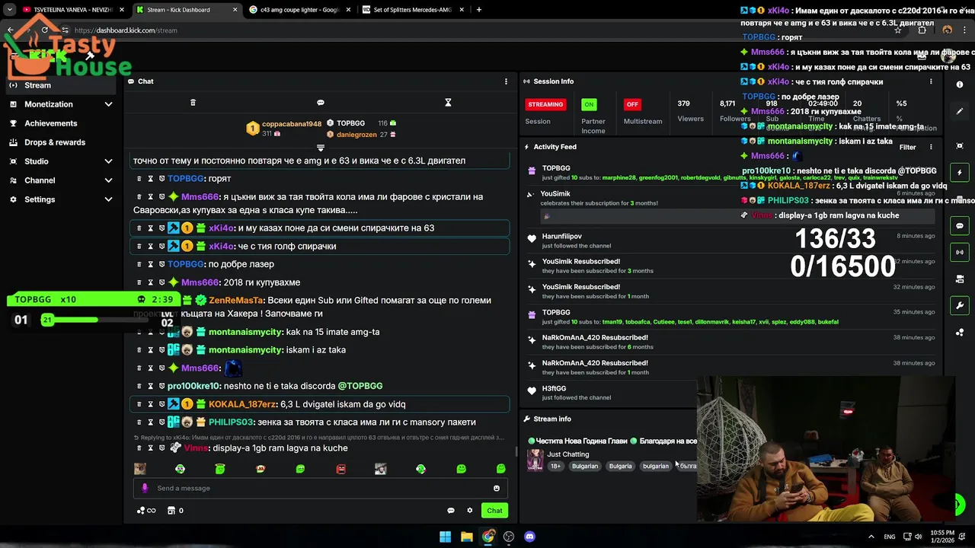Toggle the Stream info wrench button in right toolbar
The image size is (975, 548).
[960, 305]
